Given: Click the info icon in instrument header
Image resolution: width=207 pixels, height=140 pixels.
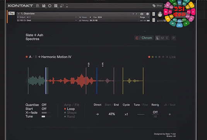Looking at the screenshot, I should tap(147, 14).
